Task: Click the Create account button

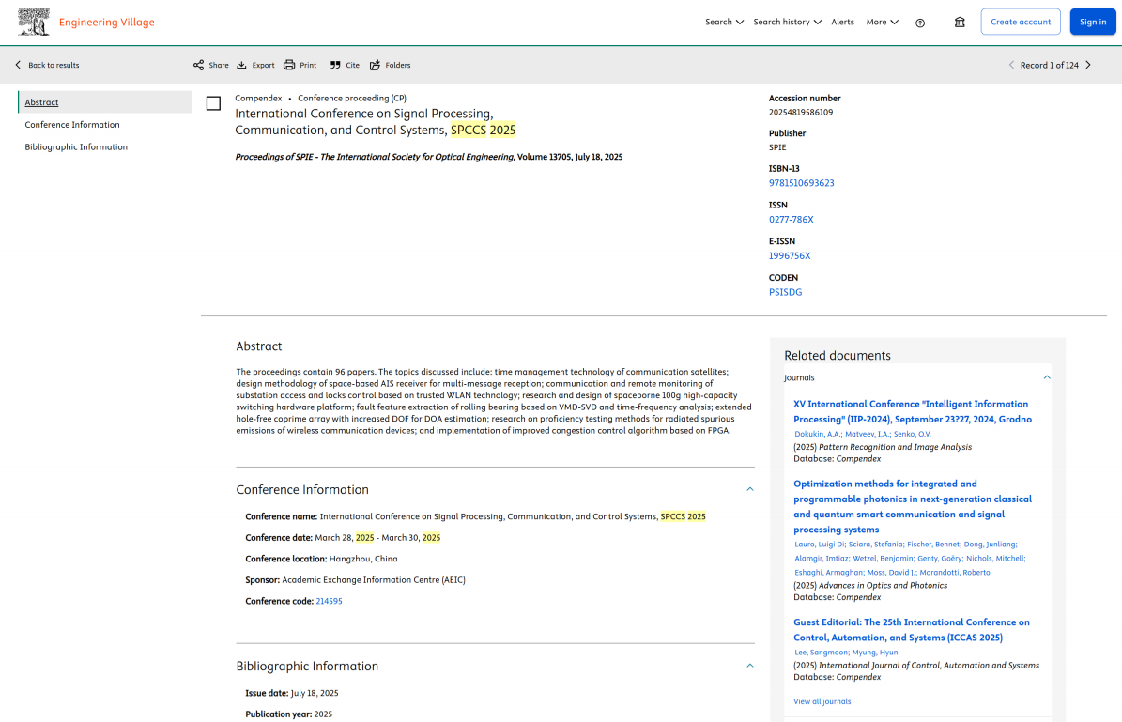Action: [x=1021, y=22]
